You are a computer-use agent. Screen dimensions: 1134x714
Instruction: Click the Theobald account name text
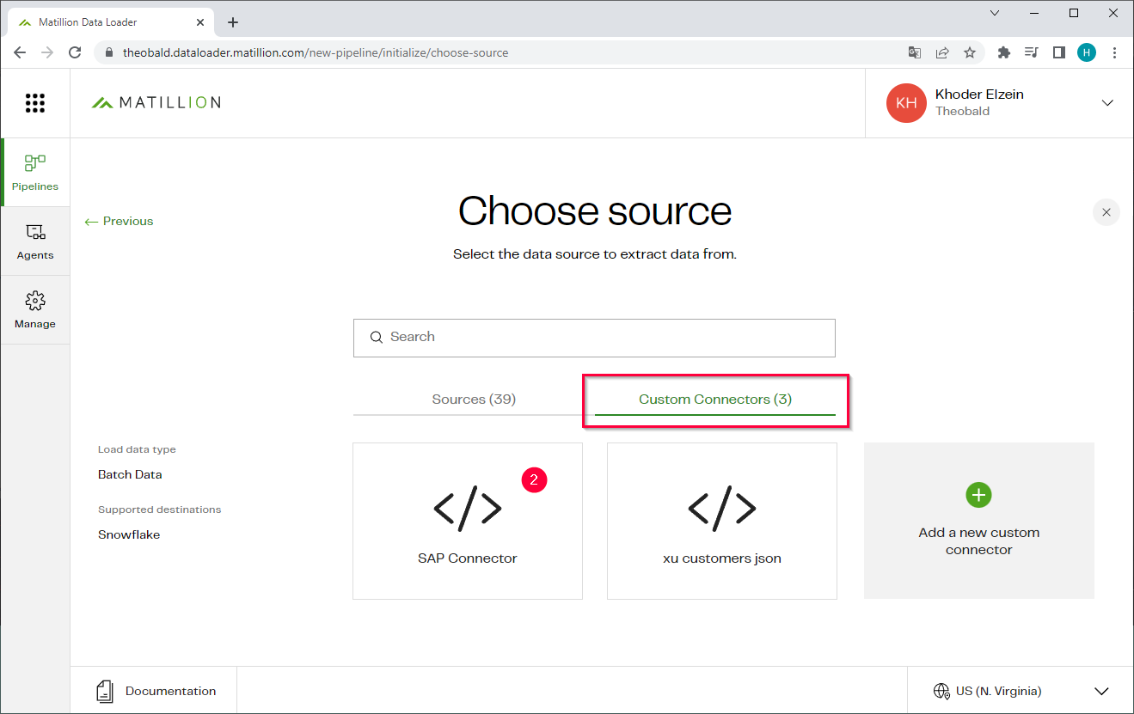click(x=962, y=111)
